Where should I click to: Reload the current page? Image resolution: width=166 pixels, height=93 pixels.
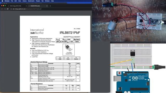tap(8, 9)
